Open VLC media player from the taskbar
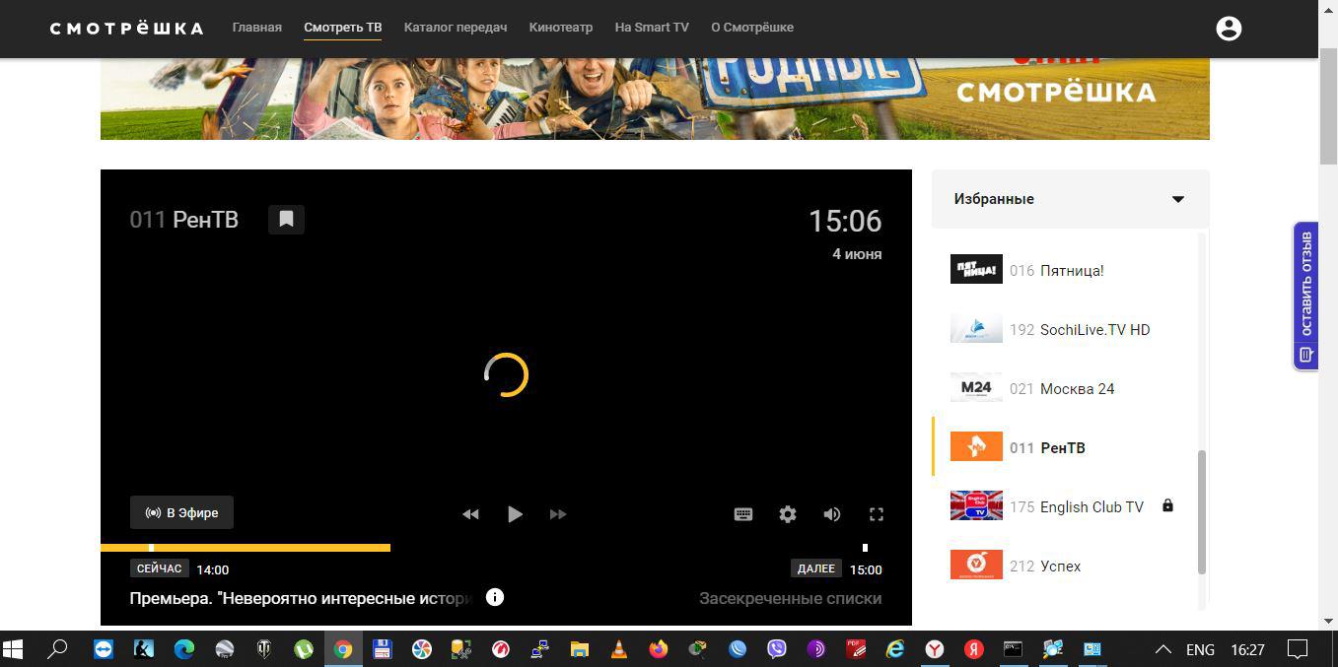Image resolution: width=1338 pixels, height=667 pixels. (618, 649)
